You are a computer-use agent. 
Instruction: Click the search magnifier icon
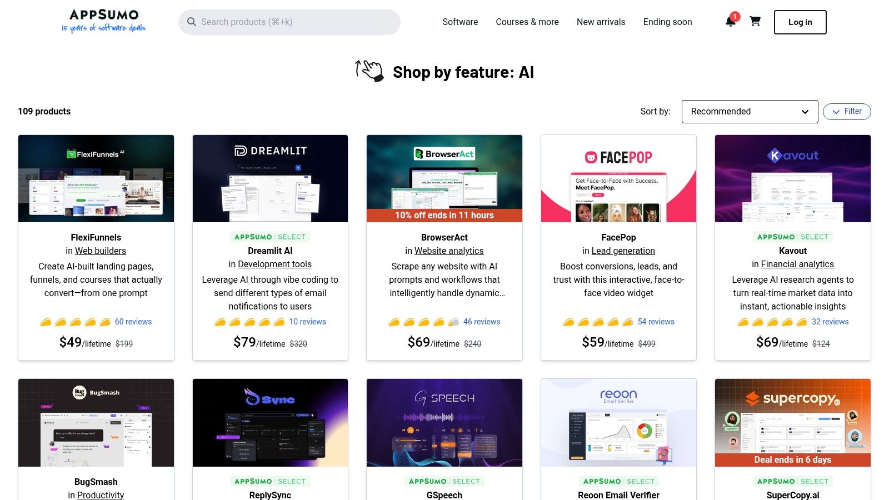click(x=192, y=22)
